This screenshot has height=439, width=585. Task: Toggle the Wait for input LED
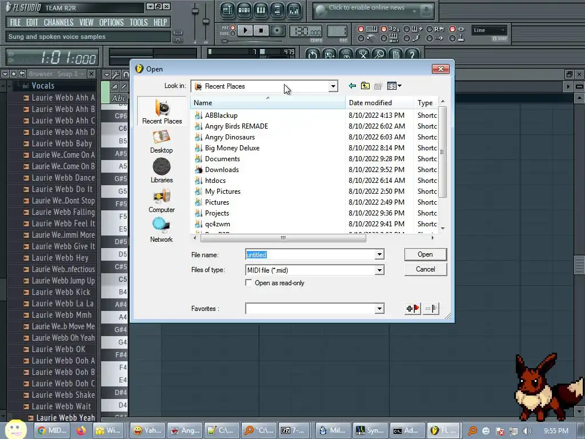pos(383,38)
